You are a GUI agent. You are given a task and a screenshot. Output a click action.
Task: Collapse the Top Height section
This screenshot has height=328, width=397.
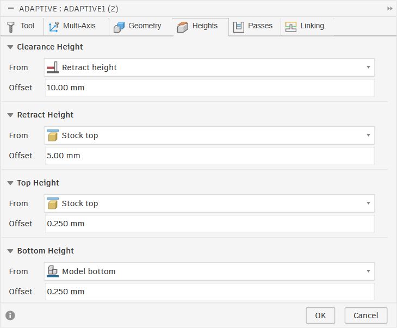[x=10, y=183]
